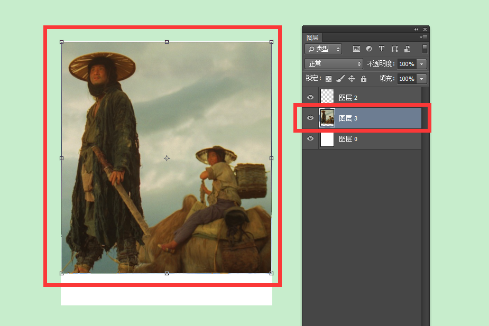The width and height of the screenshot is (489, 326).
Task: Click the middle-right transform handle
Action: click(271, 159)
